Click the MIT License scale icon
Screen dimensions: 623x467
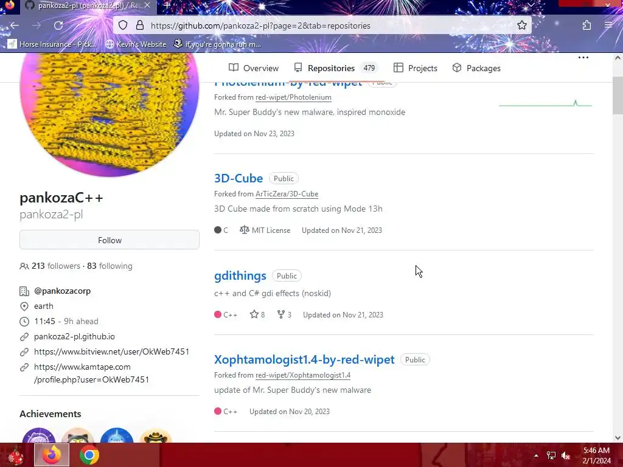pos(245,230)
